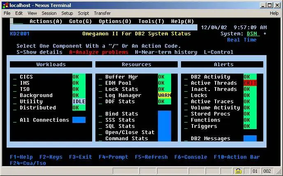
Task: Click F1=Help function key
Action: point(21,157)
